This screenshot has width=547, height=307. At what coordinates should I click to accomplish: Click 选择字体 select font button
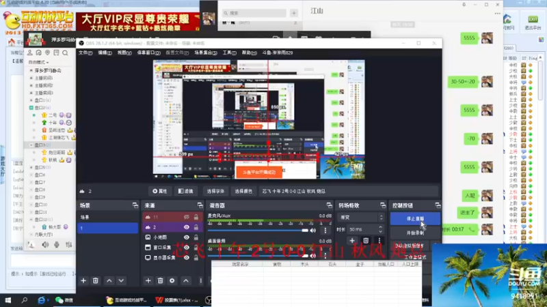pyautogui.click(x=215, y=192)
